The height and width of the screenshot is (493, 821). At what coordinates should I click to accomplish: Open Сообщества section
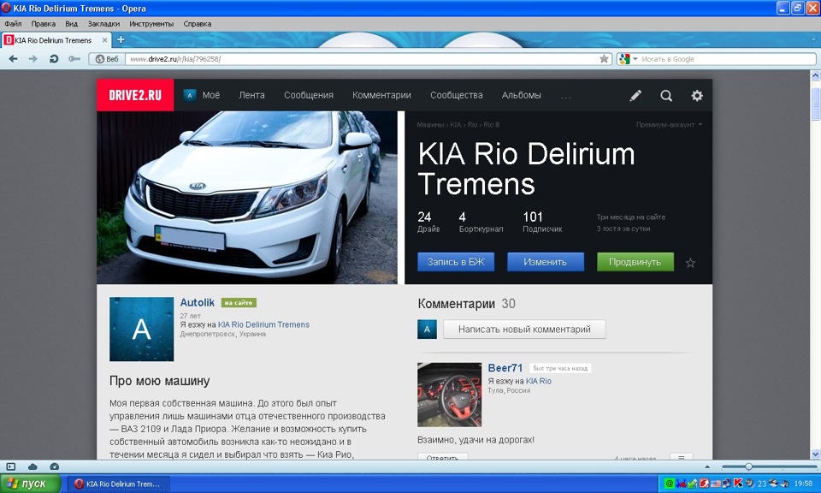tap(457, 95)
